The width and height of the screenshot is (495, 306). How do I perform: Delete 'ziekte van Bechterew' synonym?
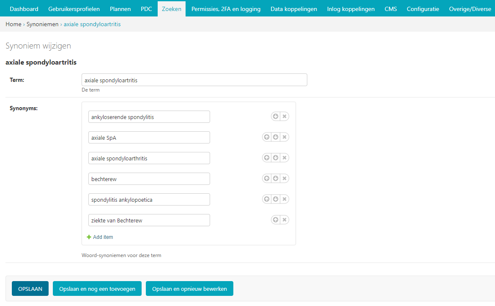point(284,220)
